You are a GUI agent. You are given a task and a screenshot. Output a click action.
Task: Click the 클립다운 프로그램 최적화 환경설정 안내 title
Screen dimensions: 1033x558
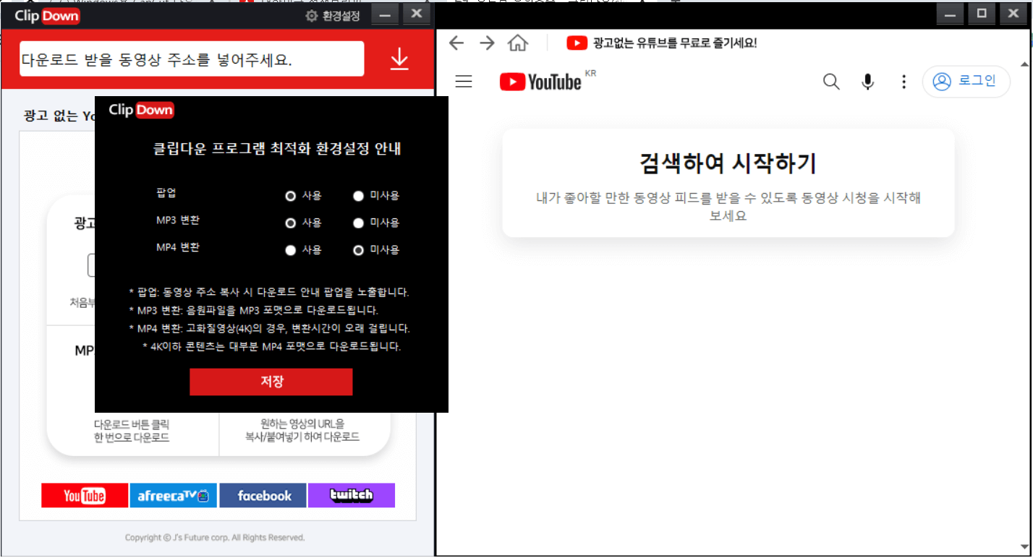pos(277,150)
